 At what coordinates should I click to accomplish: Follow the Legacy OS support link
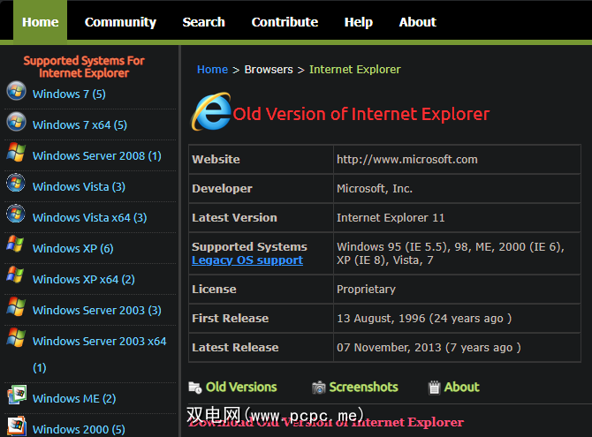point(247,260)
